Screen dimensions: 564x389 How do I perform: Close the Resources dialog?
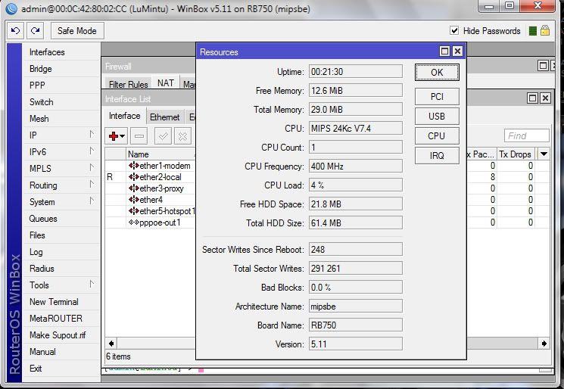click(x=457, y=51)
